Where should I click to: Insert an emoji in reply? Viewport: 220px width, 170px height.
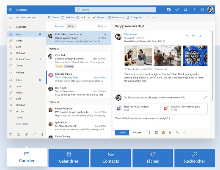(163, 132)
